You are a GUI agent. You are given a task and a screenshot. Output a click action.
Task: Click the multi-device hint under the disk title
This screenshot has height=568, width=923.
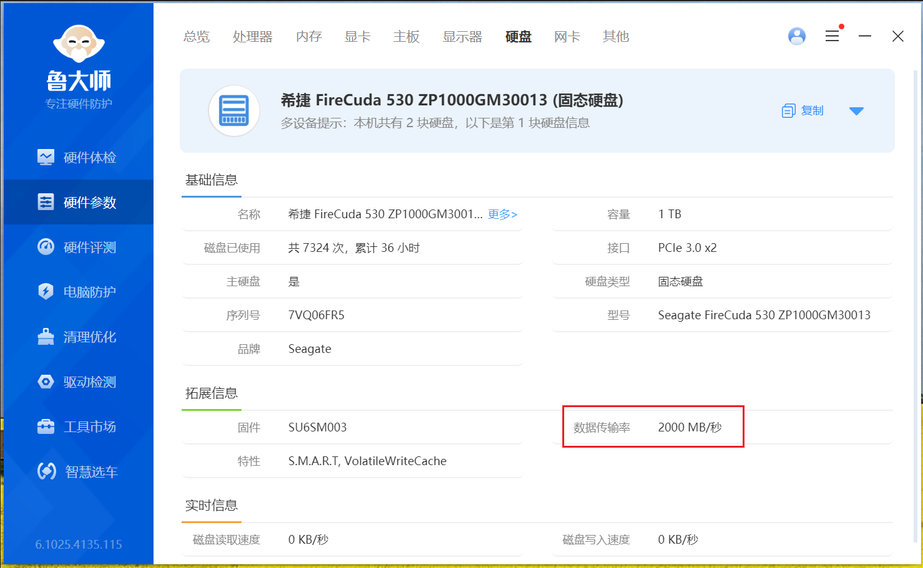coord(435,123)
